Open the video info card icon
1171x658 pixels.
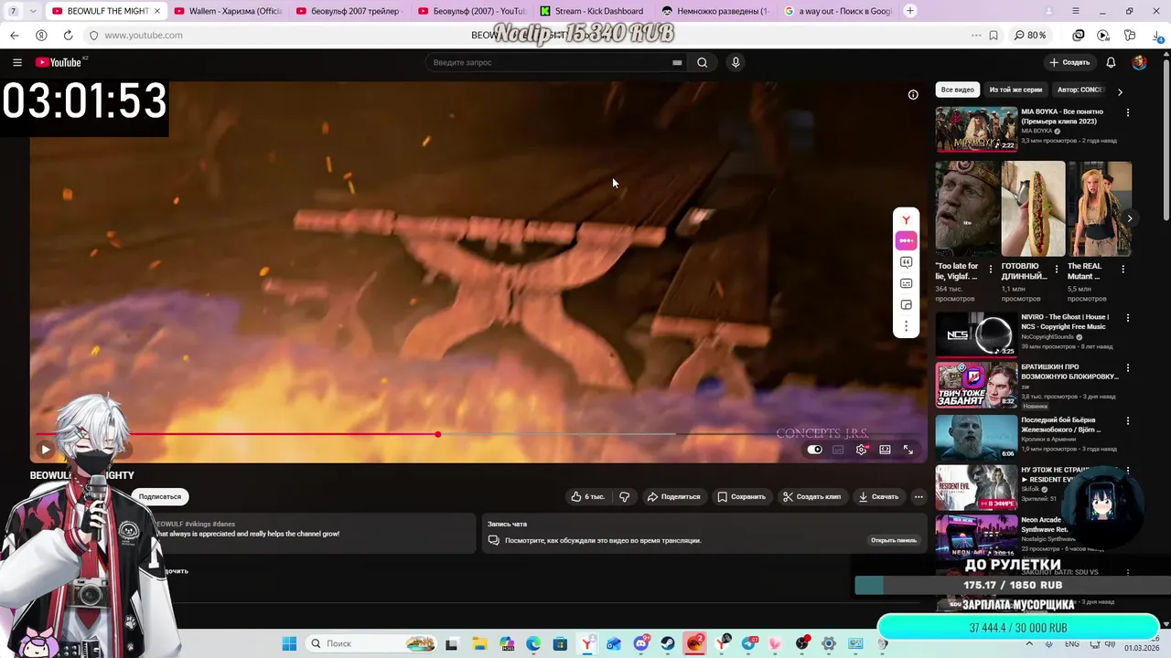coord(912,95)
